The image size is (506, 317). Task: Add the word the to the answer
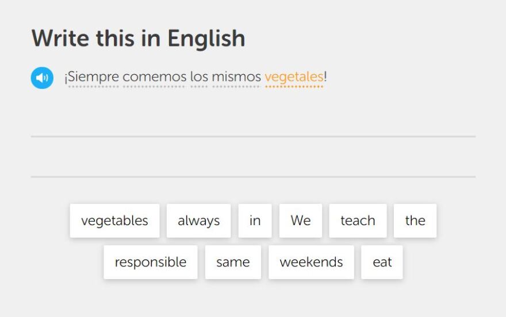point(415,221)
